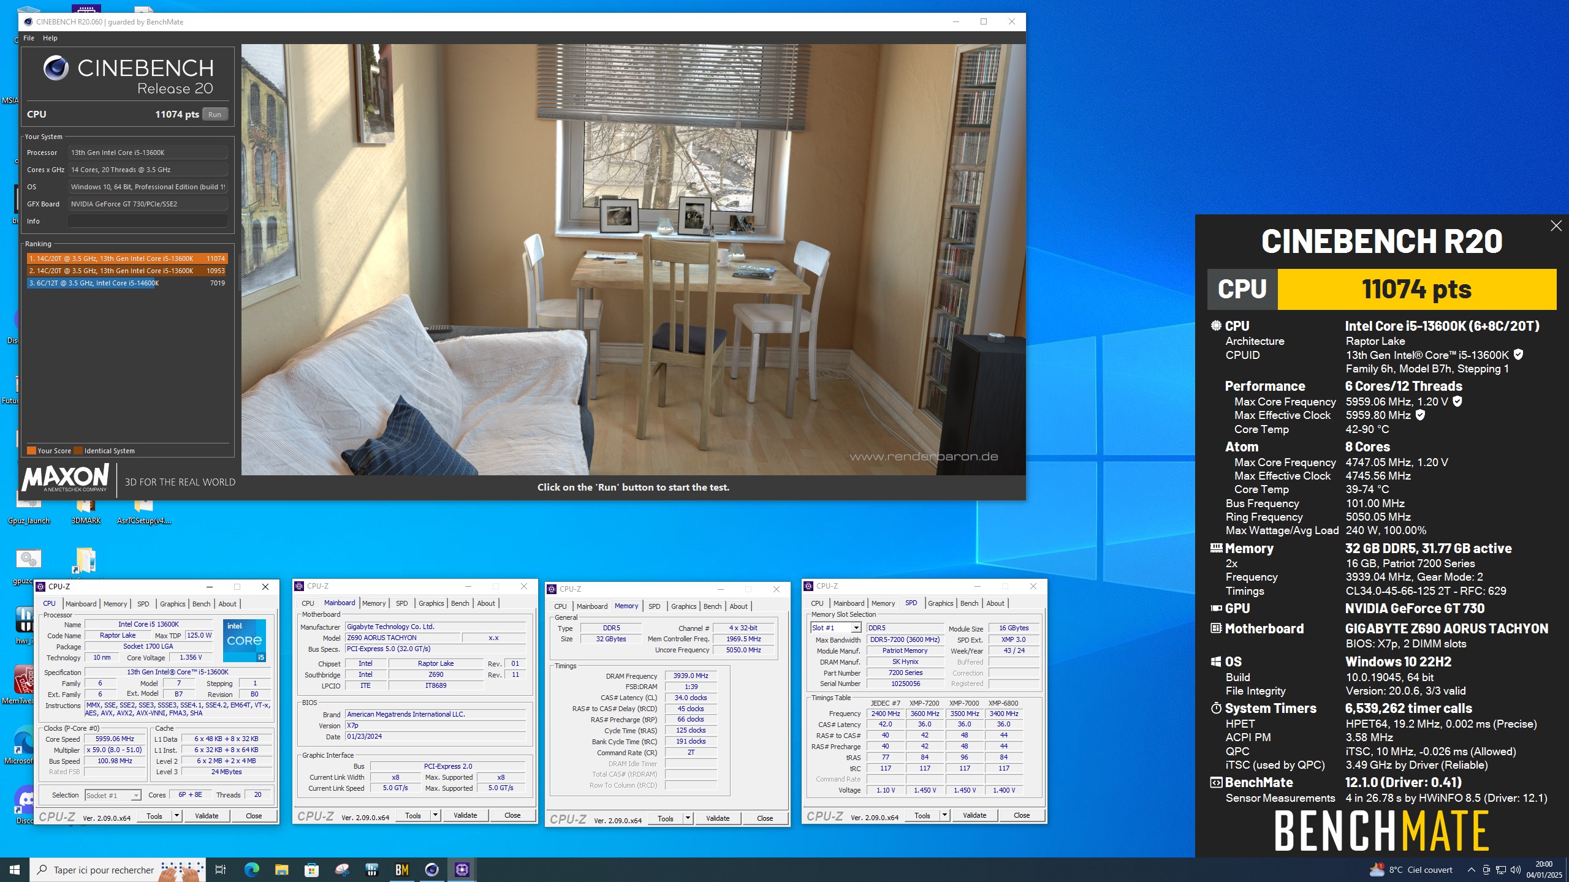Click the 11074 pts score in BenchMate
Viewport: 1569px width, 882px height.
pos(1416,289)
